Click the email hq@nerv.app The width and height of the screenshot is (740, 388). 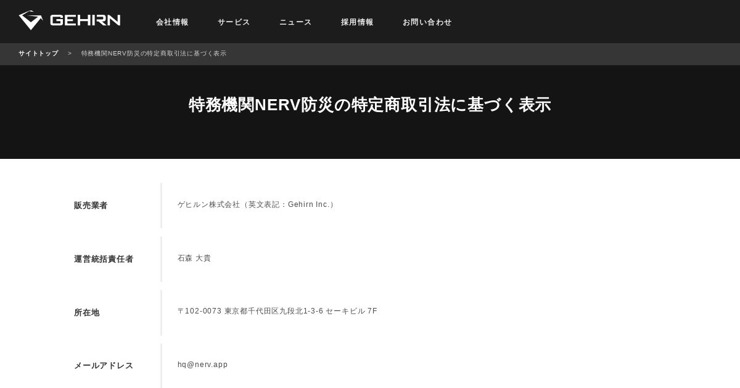(203, 365)
